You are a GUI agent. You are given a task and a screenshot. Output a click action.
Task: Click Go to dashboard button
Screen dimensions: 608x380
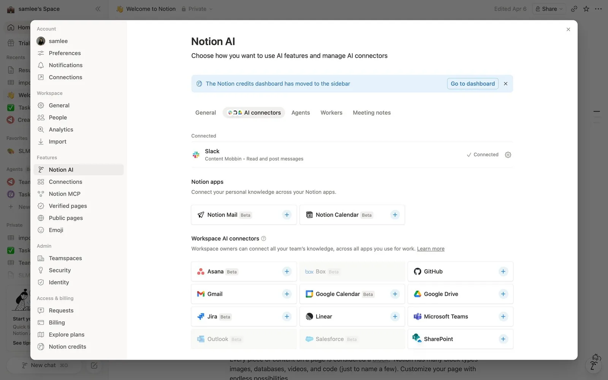pyautogui.click(x=473, y=84)
